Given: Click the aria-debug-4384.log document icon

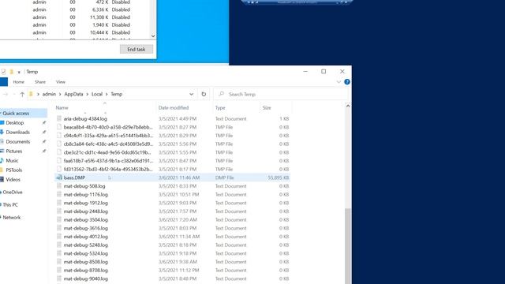Looking at the screenshot, I should pos(59,118).
